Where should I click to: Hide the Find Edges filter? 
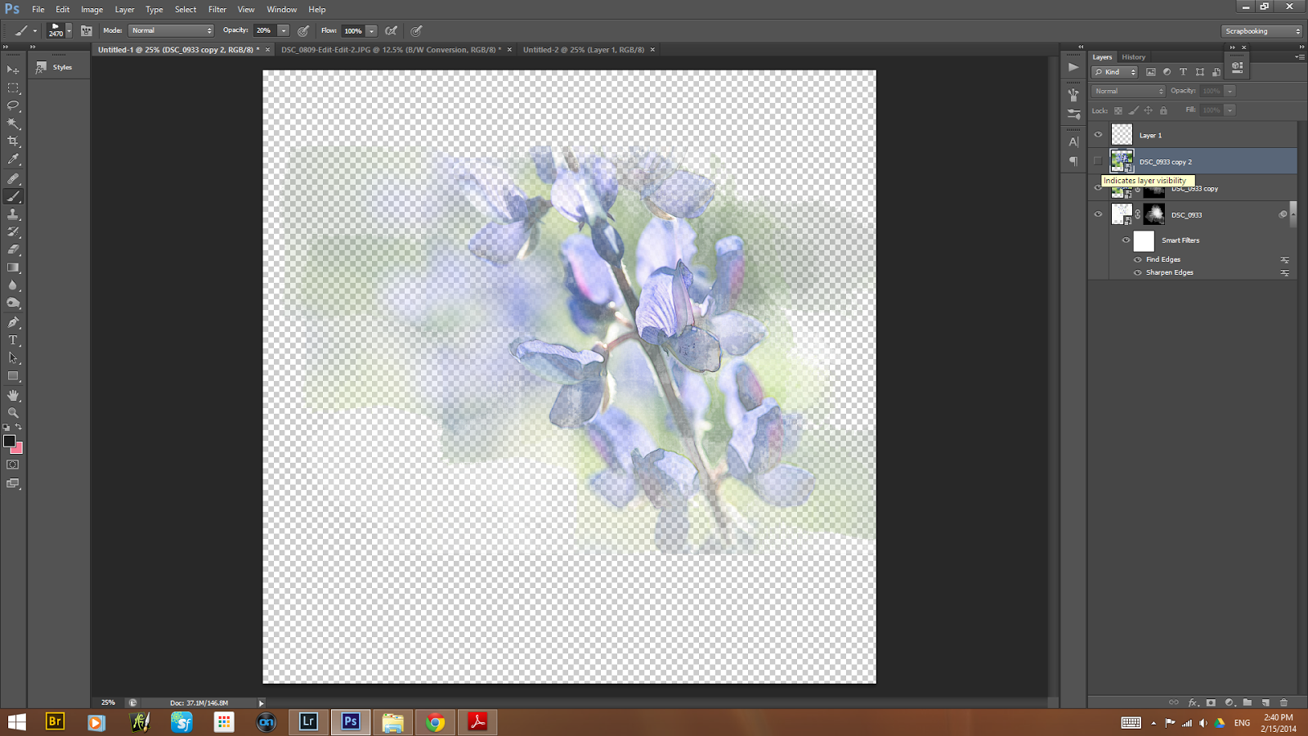pyautogui.click(x=1137, y=259)
